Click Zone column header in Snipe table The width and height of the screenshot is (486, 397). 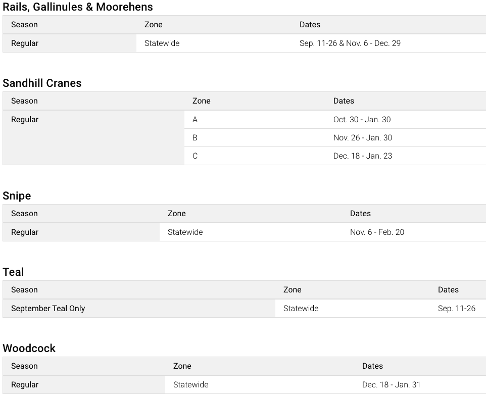pos(176,214)
